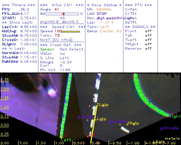This screenshot has width=181, height=145.
Task: Select the FPS value 26.3
Action: click(24, 9)
